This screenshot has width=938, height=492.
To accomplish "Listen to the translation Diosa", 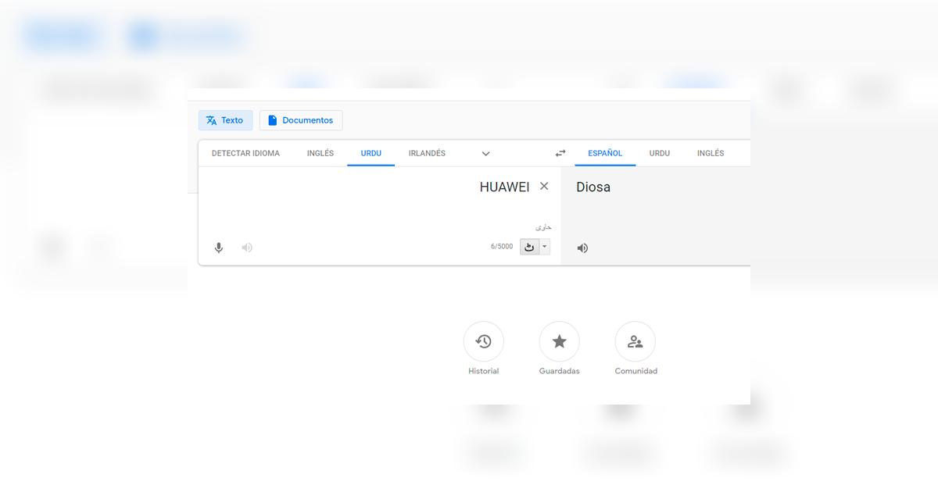I will pos(582,248).
